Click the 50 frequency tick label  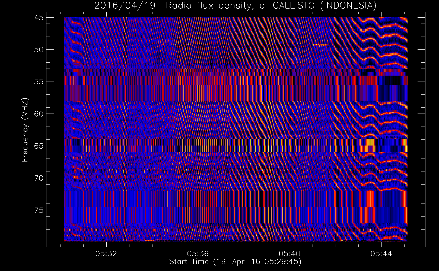point(39,50)
